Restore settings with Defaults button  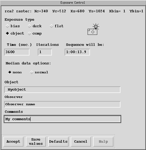click(58, 142)
